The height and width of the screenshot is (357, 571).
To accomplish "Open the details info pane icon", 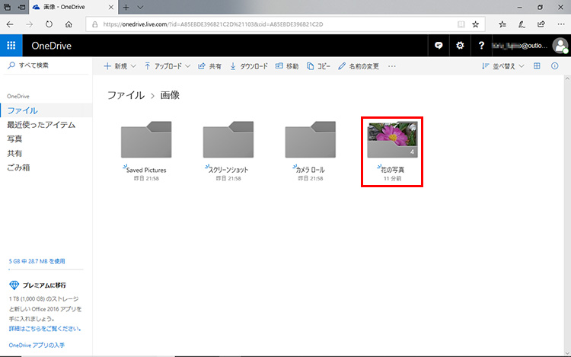I will click(x=555, y=66).
